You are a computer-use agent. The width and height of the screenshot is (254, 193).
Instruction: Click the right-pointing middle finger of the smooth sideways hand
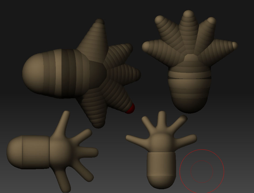(88, 152)
